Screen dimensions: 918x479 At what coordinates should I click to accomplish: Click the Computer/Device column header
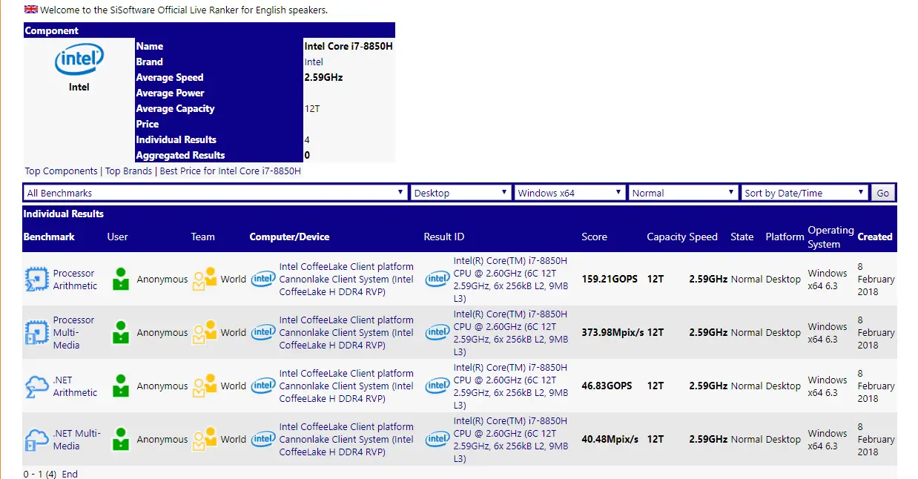click(289, 237)
